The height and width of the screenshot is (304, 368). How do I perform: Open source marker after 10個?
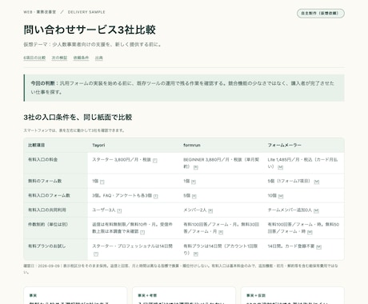pyautogui.click(x=281, y=196)
